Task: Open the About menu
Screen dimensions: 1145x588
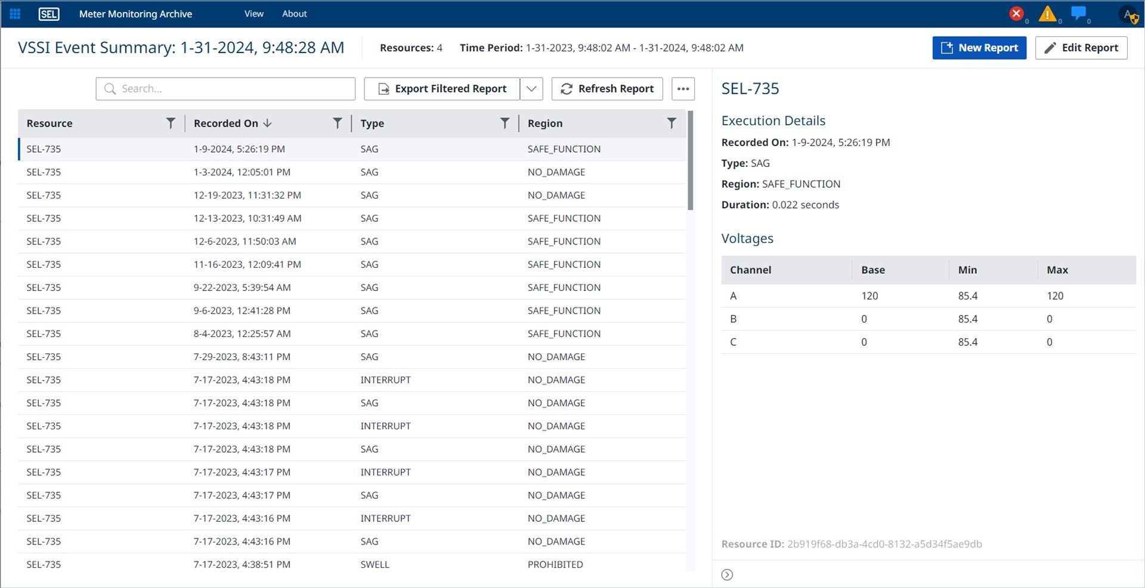Action: [x=295, y=14]
